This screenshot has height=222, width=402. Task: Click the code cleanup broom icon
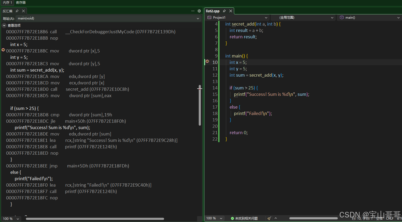coord(269,218)
